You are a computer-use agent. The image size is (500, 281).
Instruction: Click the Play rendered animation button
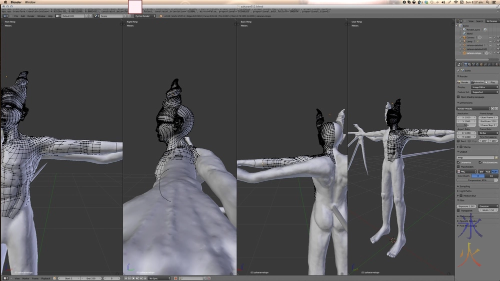click(x=491, y=82)
